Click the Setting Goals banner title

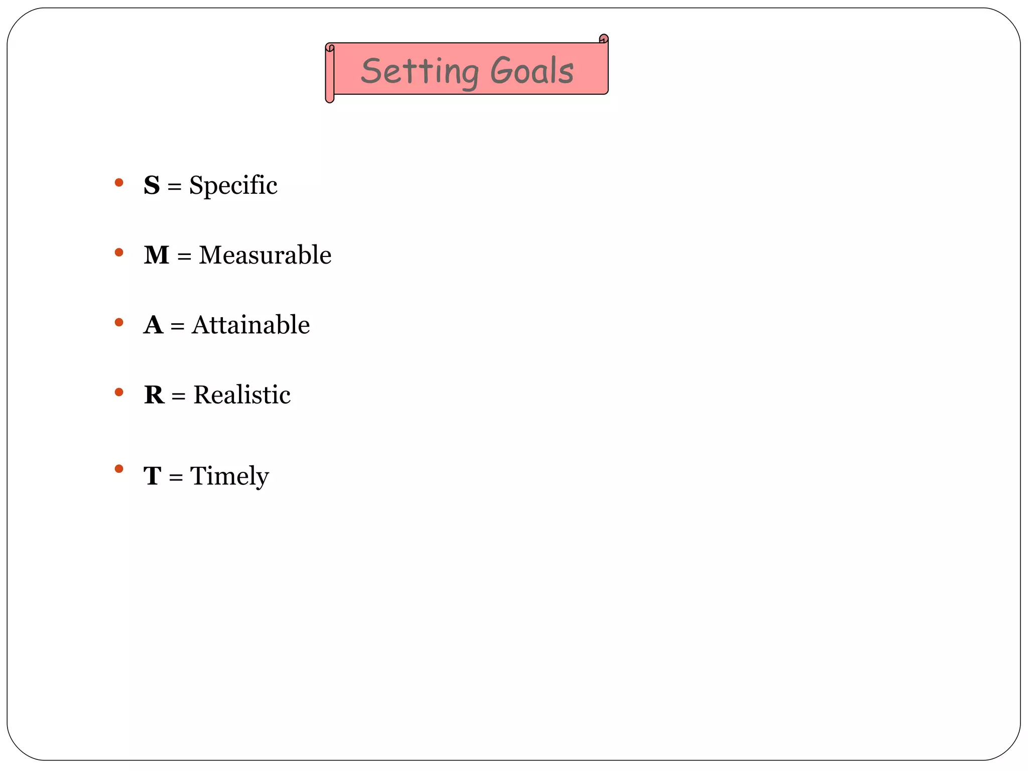pos(467,72)
